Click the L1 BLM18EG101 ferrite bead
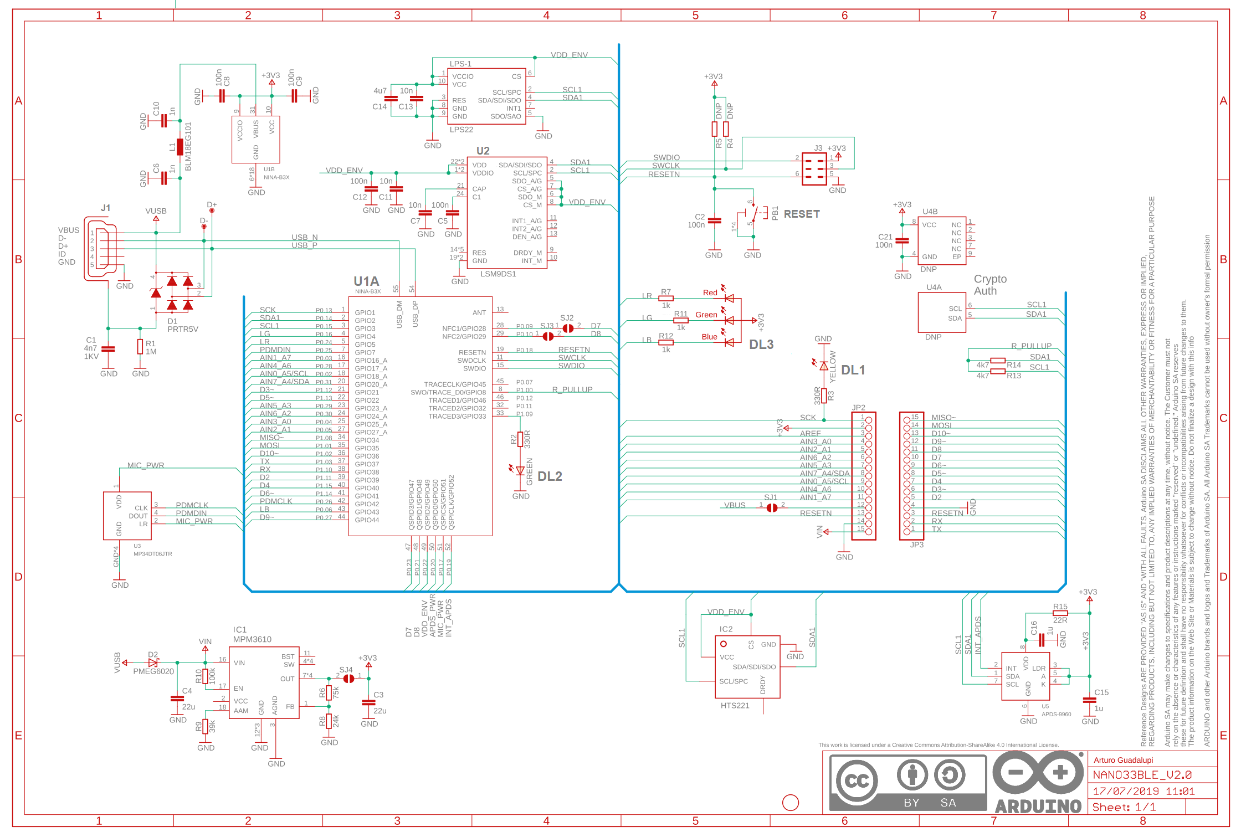The image size is (1241, 837). pos(180,147)
